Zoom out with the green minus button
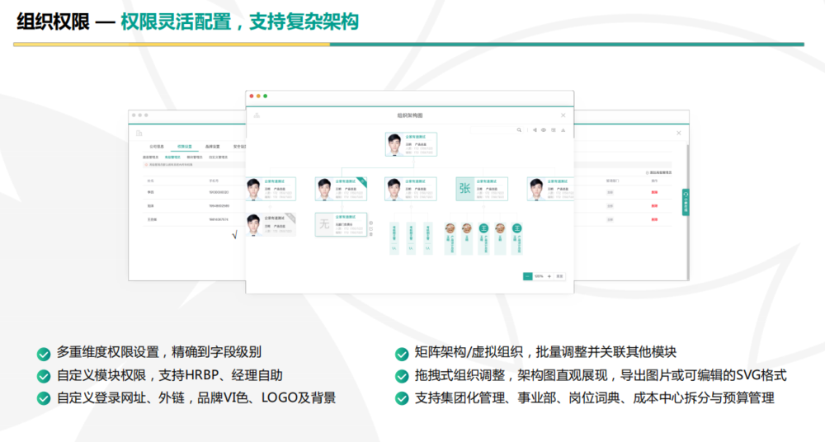 (527, 276)
